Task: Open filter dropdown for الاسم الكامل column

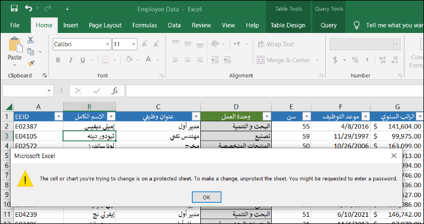Action: [x=111, y=117]
